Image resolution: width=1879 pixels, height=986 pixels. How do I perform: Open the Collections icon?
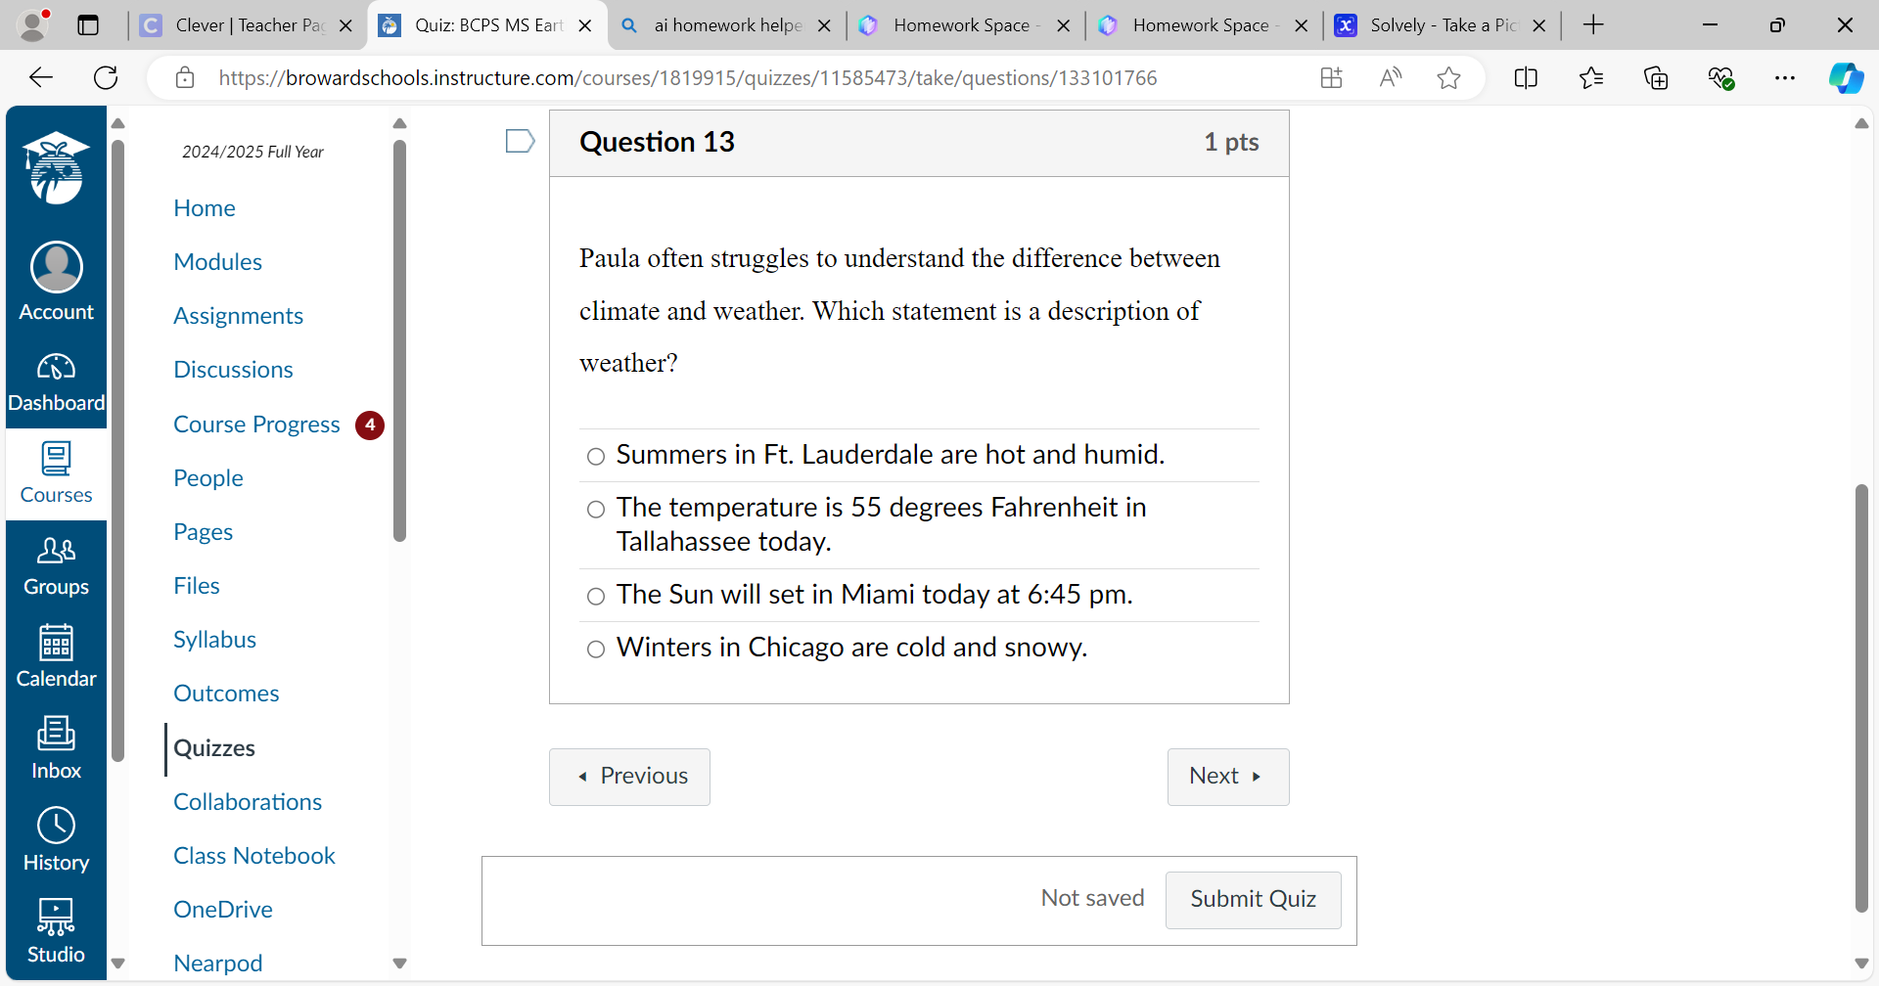point(1656,78)
